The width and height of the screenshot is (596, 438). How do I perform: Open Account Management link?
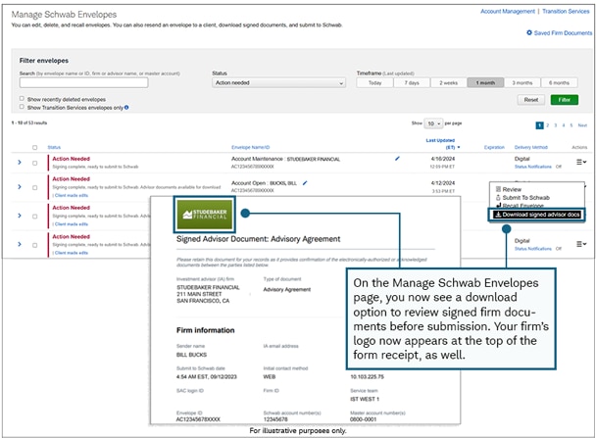[x=508, y=12]
